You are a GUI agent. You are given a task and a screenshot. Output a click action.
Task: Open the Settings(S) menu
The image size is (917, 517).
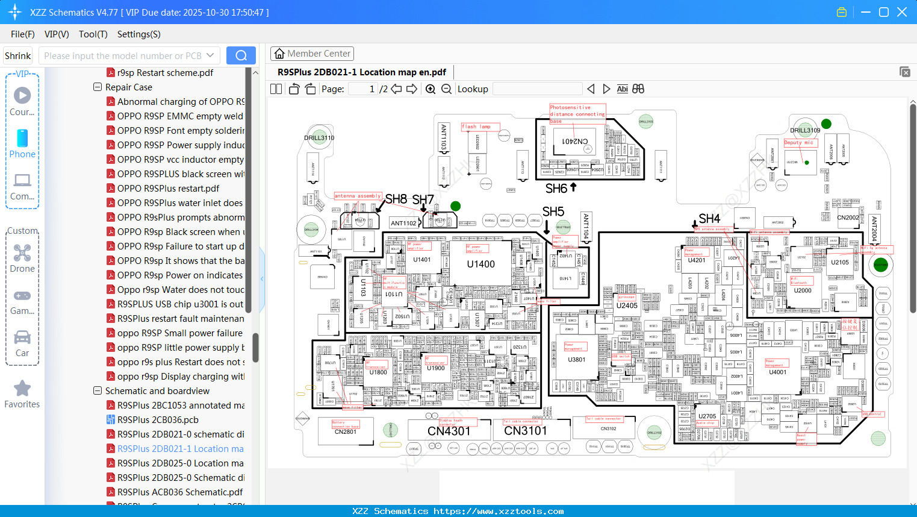pos(138,34)
